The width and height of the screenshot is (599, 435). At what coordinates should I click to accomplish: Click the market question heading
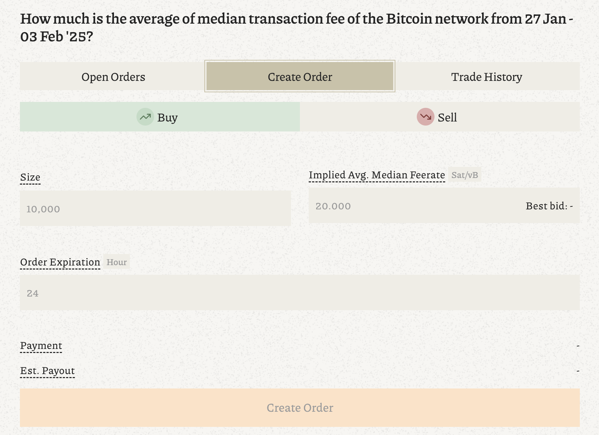click(x=297, y=27)
